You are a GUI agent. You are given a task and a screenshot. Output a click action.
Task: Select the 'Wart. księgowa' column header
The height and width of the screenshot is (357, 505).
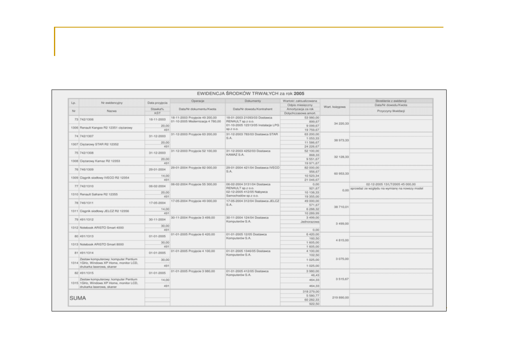pyautogui.click(x=335, y=107)
